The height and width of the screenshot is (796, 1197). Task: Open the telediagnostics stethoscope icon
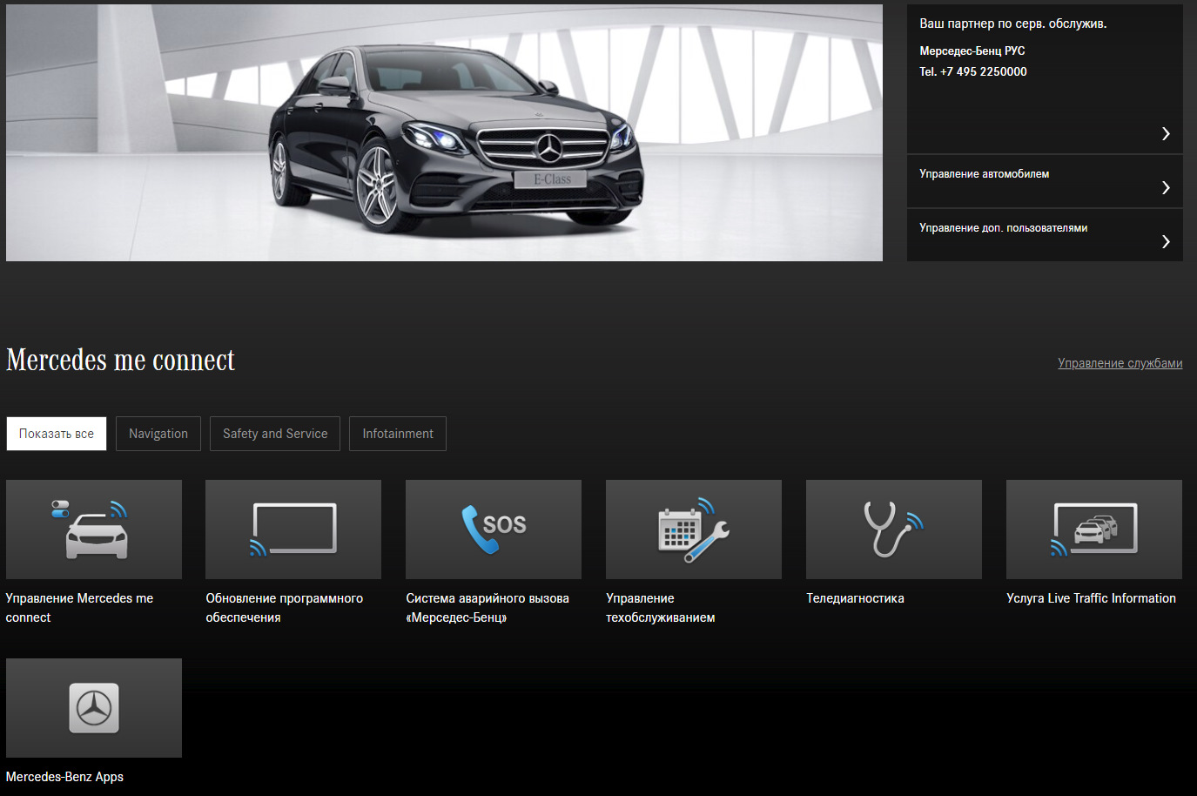tap(894, 530)
